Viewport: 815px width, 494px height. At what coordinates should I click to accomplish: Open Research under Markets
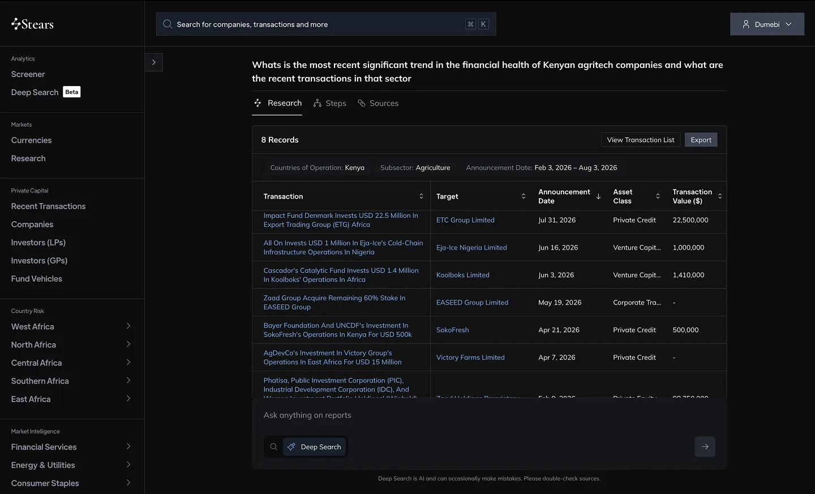click(x=28, y=158)
